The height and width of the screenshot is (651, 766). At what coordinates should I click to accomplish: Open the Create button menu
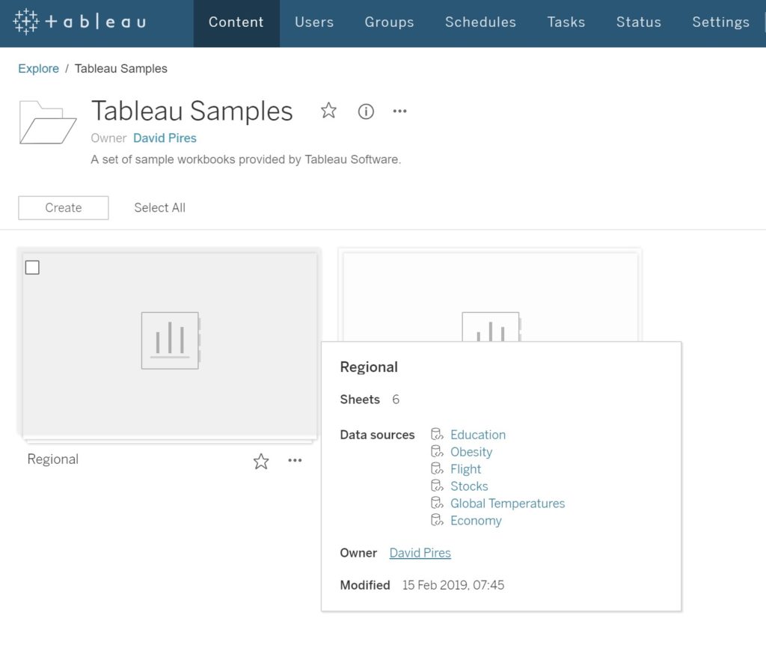click(x=64, y=208)
